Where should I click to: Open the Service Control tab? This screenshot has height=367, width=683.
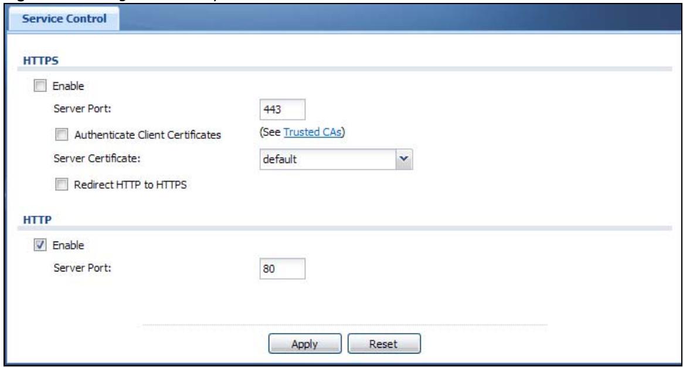tap(64, 19)
